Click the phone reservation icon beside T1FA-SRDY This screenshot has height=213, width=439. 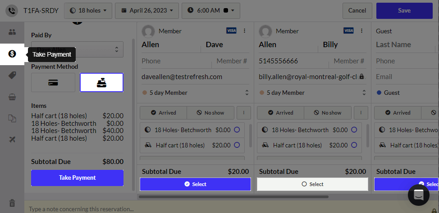tap(12, 11)
